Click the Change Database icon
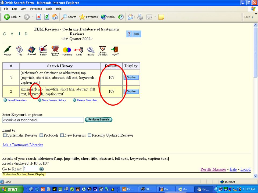 (x=102, y=51)
